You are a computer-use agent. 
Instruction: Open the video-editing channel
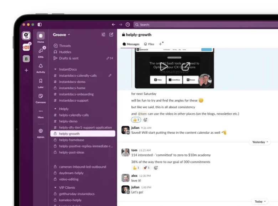point(83,179)
